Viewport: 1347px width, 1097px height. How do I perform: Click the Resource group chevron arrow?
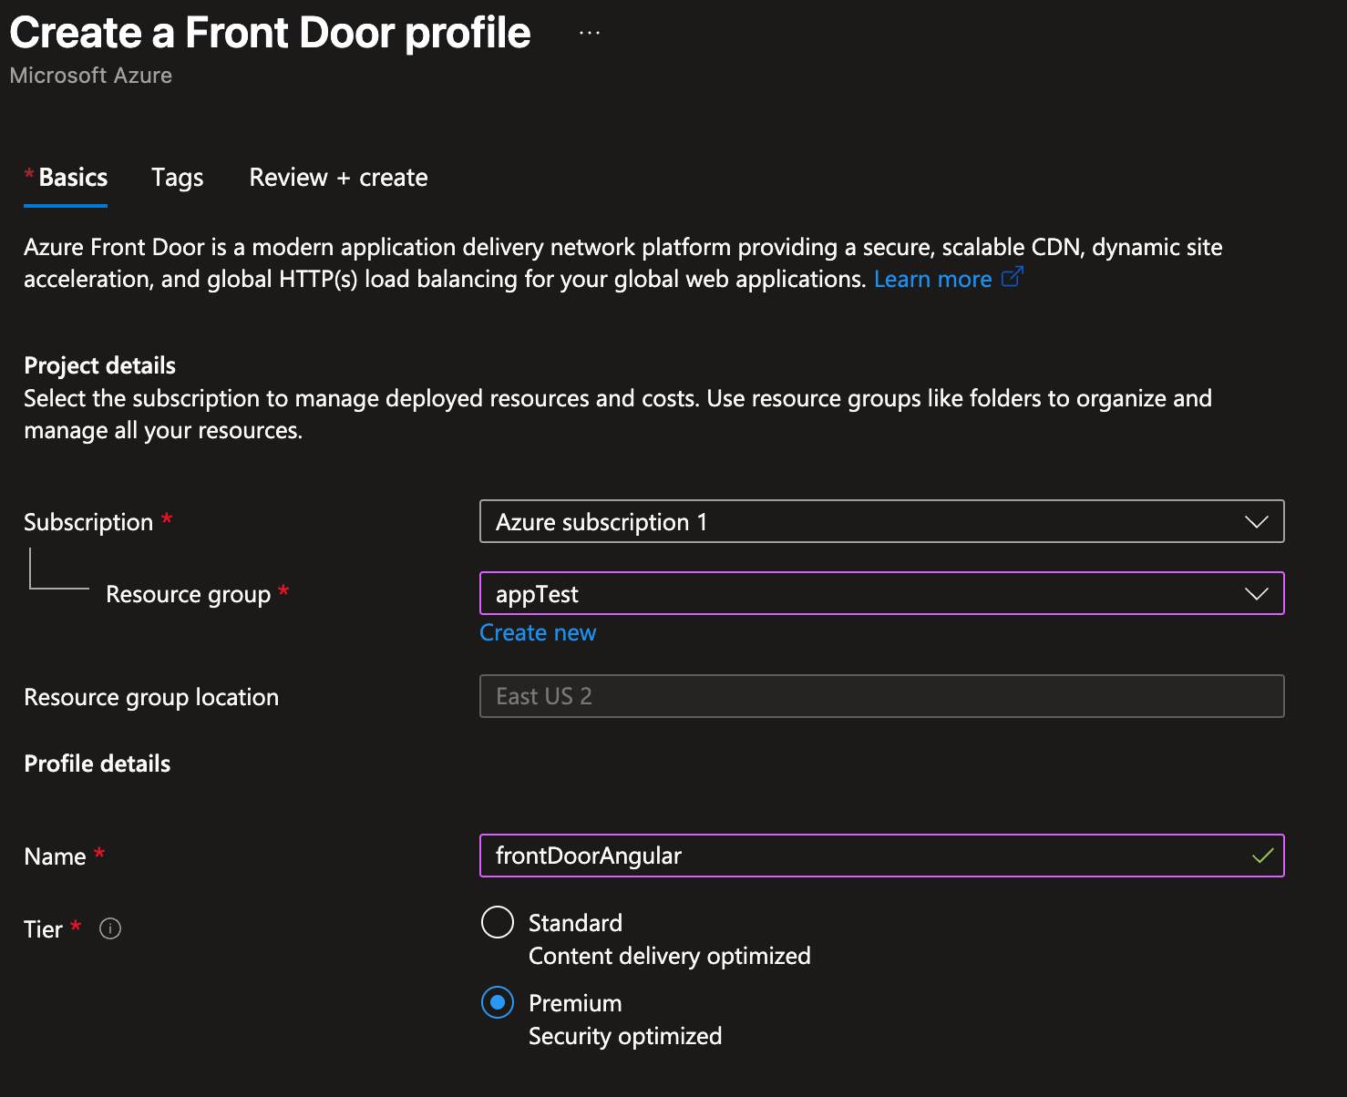(1257, 594)
